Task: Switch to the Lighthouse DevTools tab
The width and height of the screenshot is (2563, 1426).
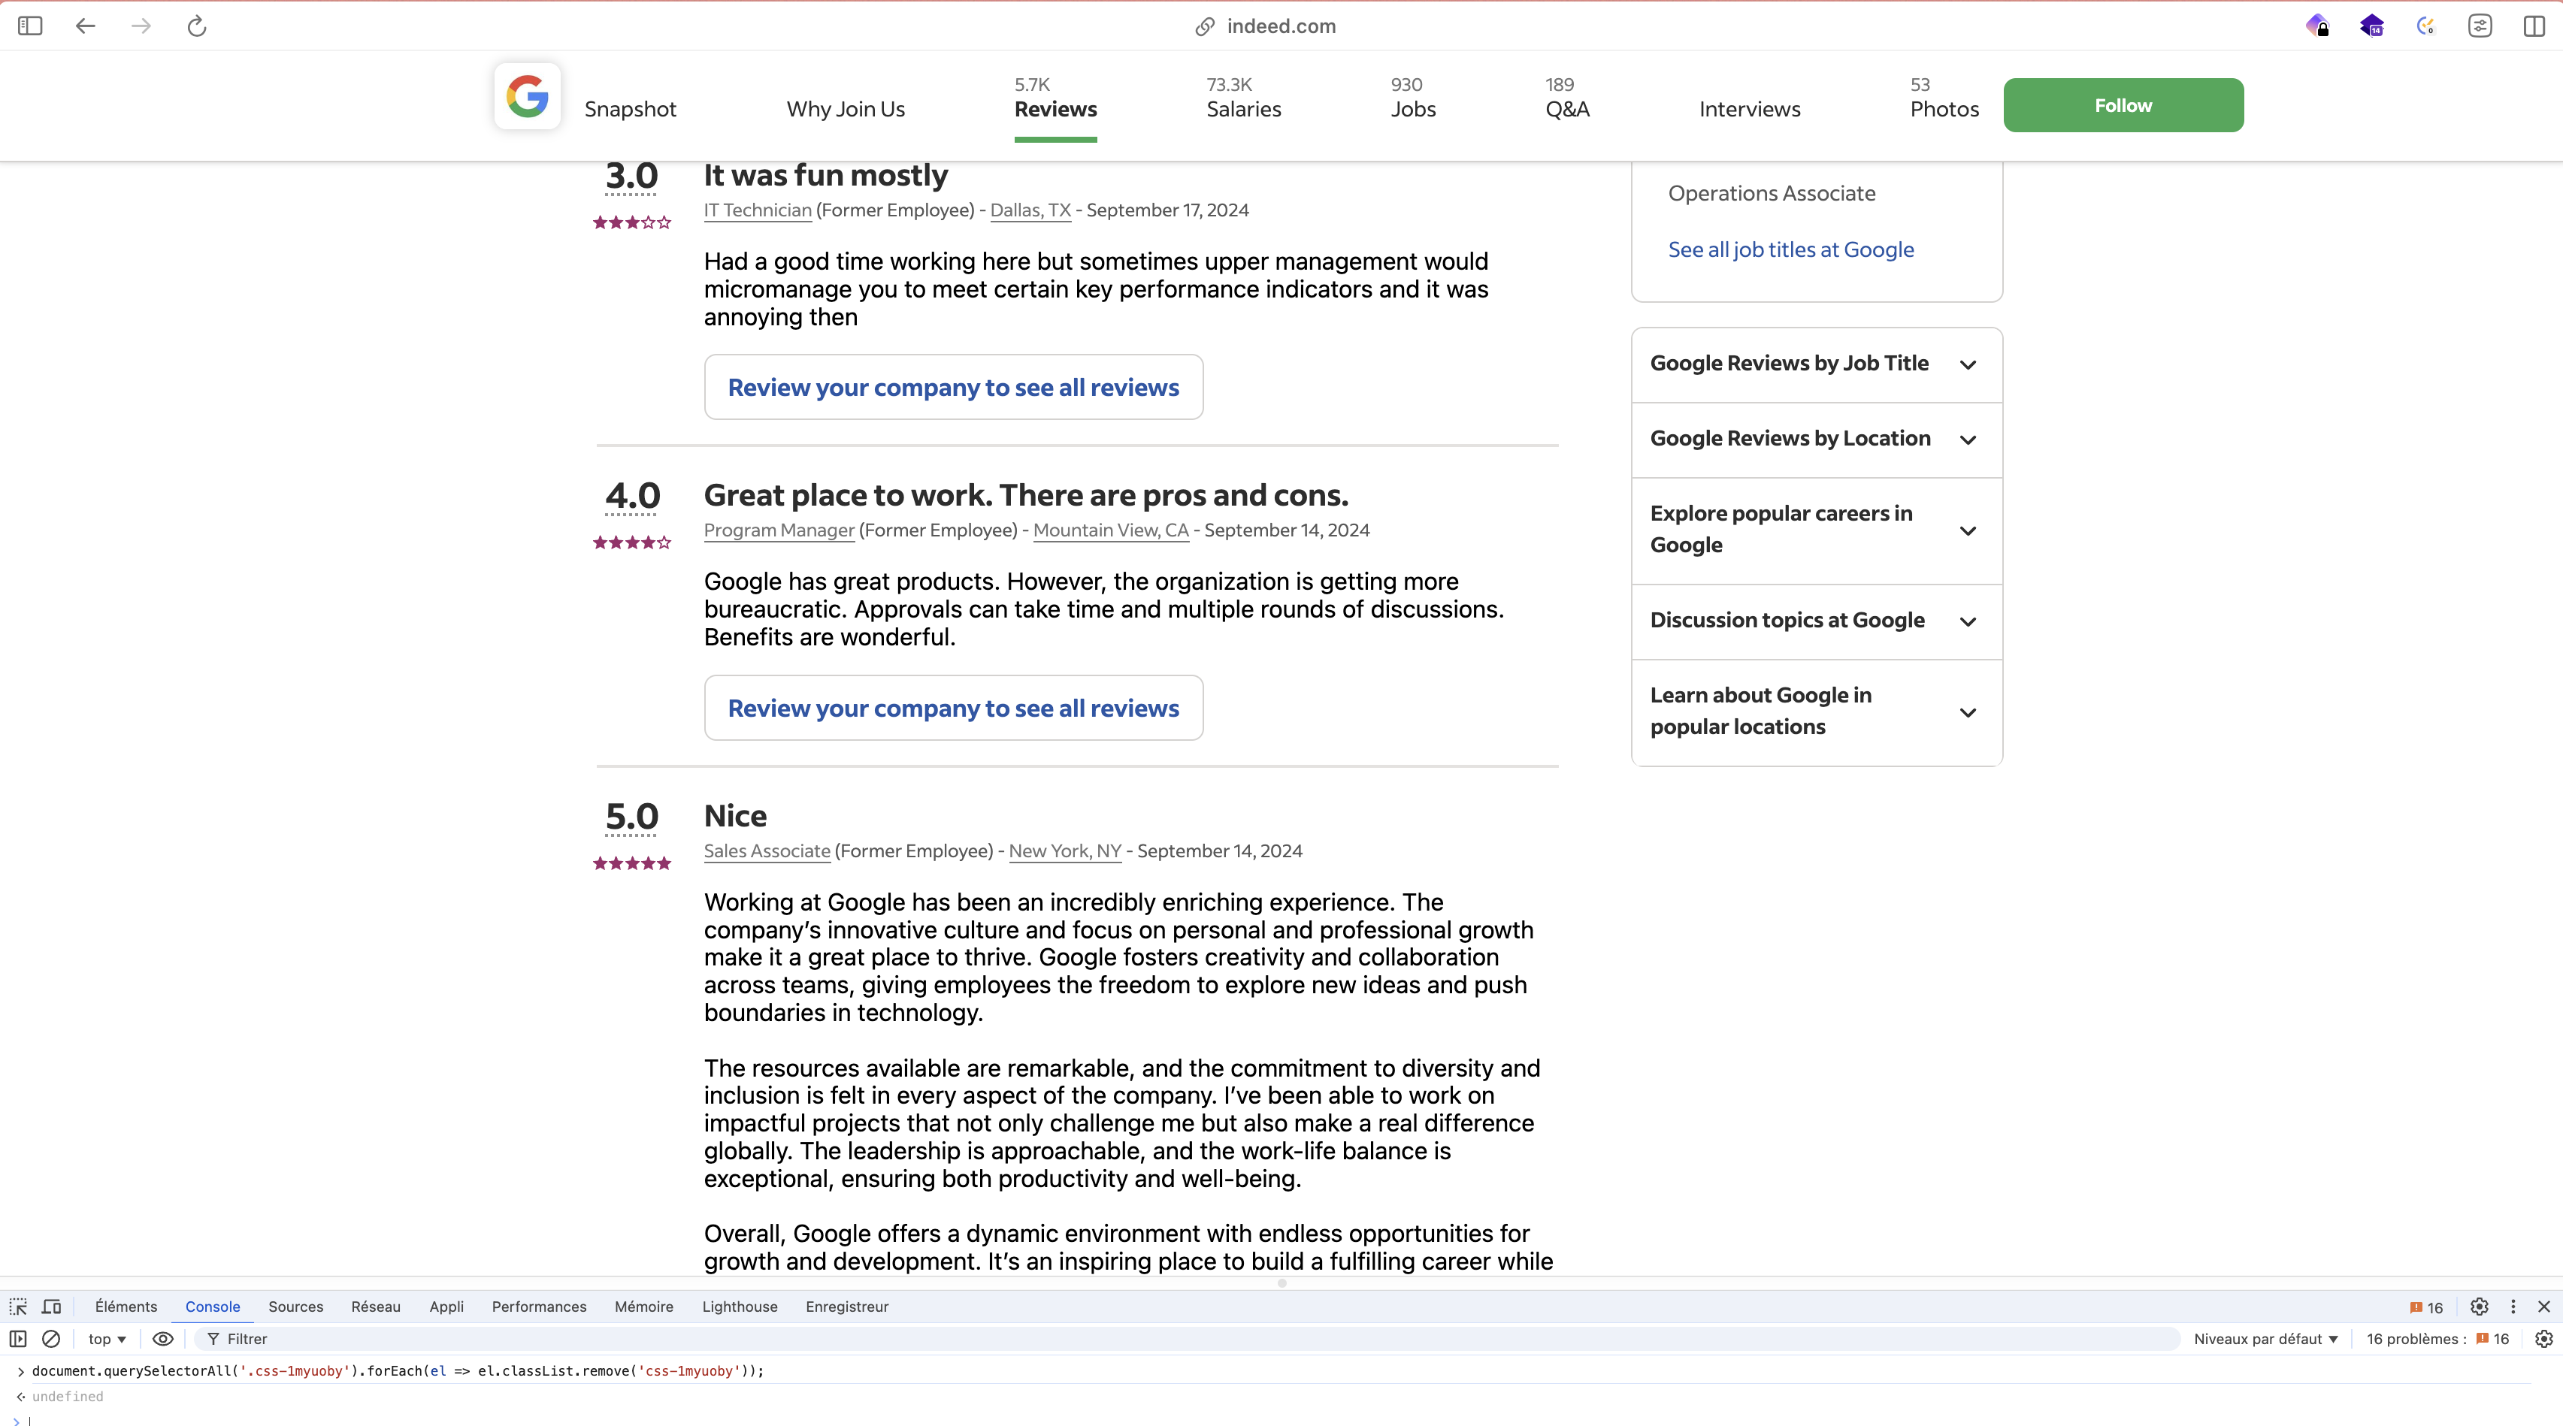Action: (x=740, y=1307)
